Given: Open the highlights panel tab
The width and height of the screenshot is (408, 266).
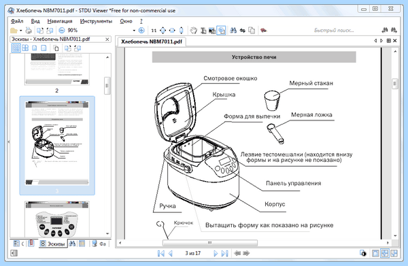Looking at the screenshot, I should 82,244.
